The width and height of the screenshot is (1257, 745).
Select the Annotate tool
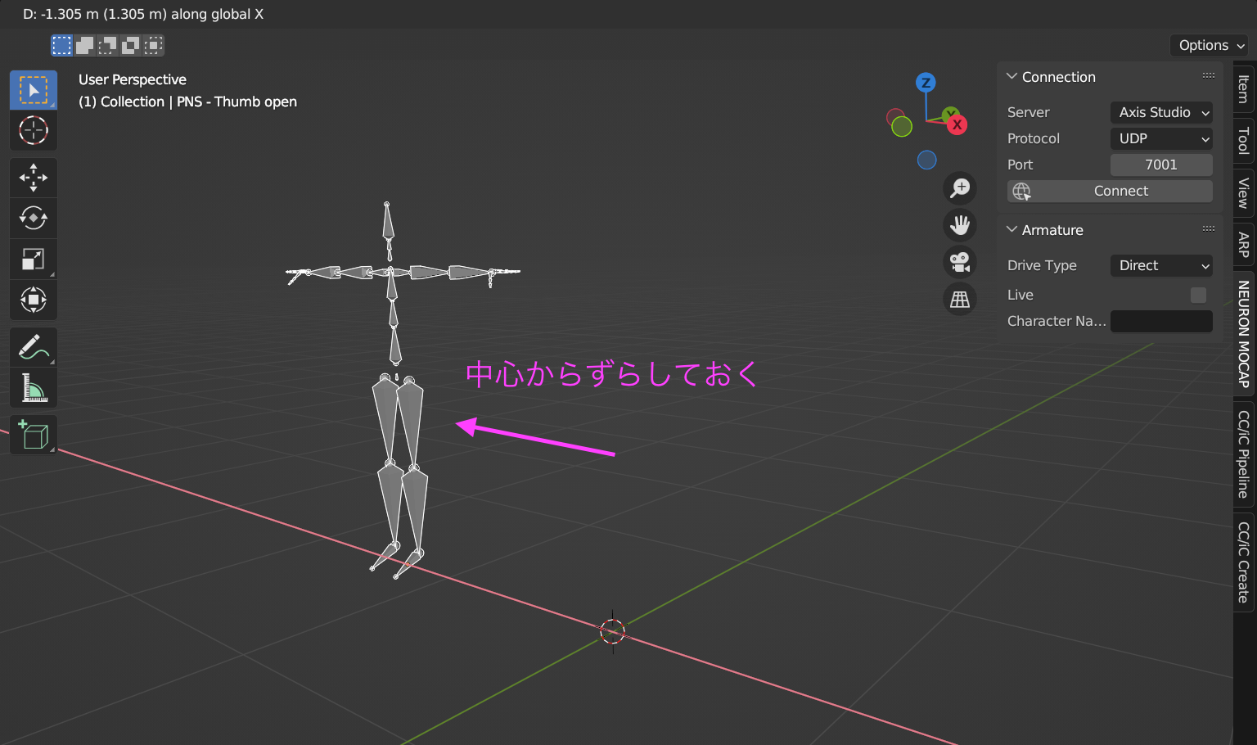point(34,347)
